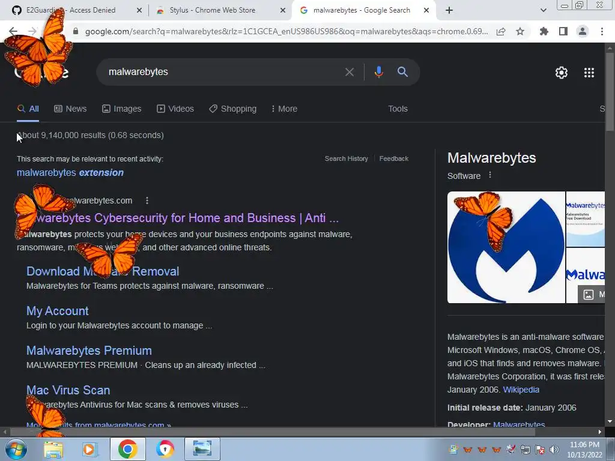Open the picture viewer taskbar window
615x461 pixels.
point(202,449)
